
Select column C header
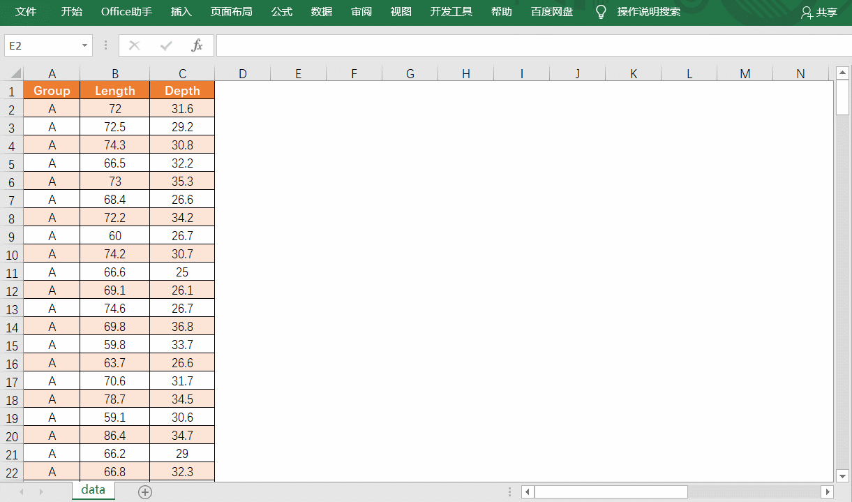pyautogui.click(x=182, y=73)
